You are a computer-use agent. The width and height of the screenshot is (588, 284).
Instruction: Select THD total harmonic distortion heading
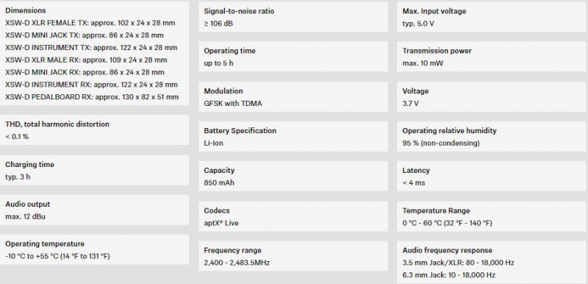coord(57,124)
